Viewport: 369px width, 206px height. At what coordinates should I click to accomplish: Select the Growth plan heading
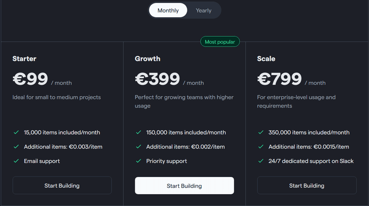click(148, 59)
